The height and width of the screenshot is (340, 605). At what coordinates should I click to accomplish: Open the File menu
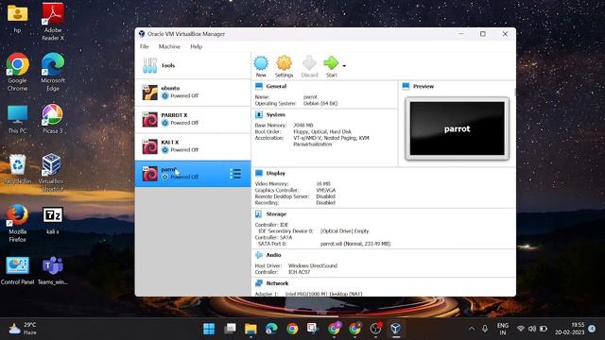coord(145,46)
